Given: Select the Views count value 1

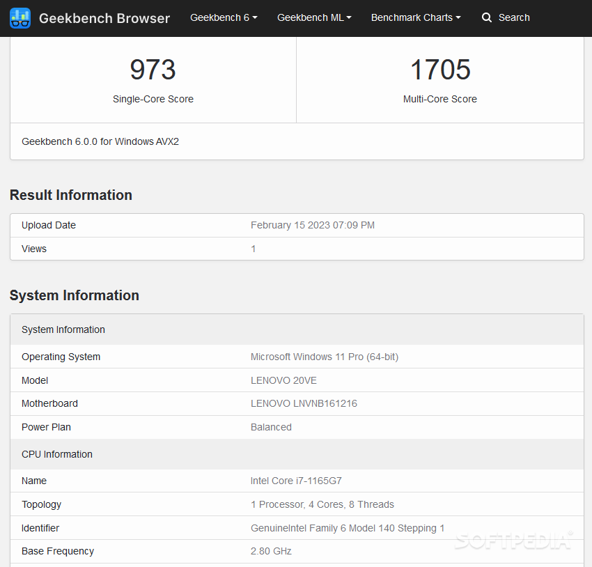Looking at the screenshot, I should tap(254, 249).
